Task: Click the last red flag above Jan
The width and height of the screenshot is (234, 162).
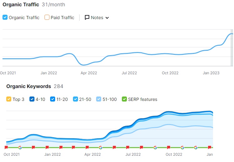Action: pyautogui.click(x=209, y=147)
